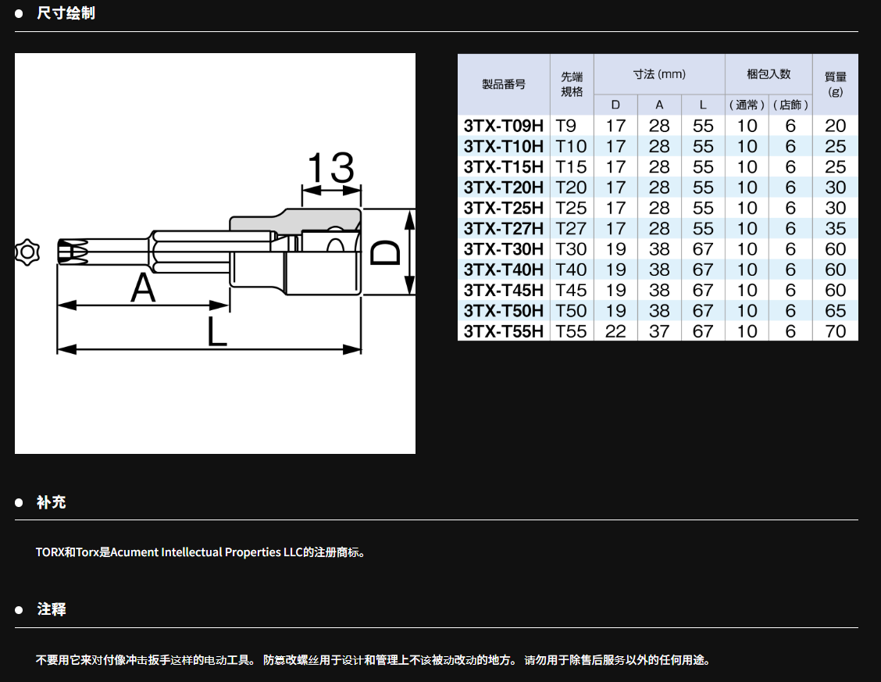Screen dimensions: 881x682
Task: Select product number 3TX-T55H
Action: tap(503, 331)
